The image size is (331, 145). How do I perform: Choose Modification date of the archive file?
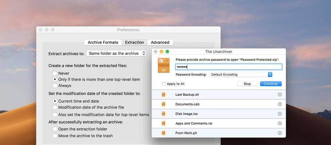(55, 107)
